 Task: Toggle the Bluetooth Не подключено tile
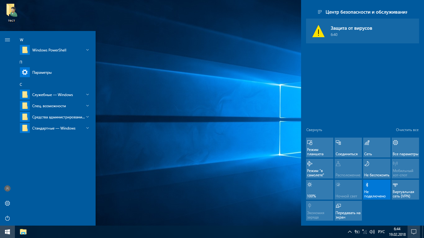377,190
